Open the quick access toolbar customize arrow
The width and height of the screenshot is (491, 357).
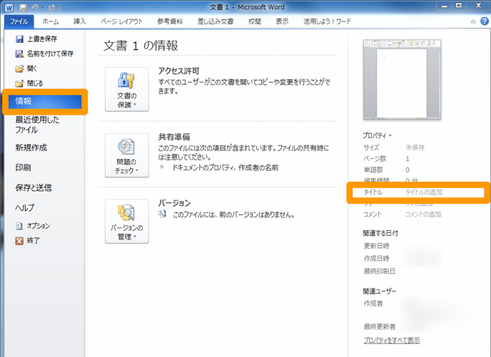64,8
